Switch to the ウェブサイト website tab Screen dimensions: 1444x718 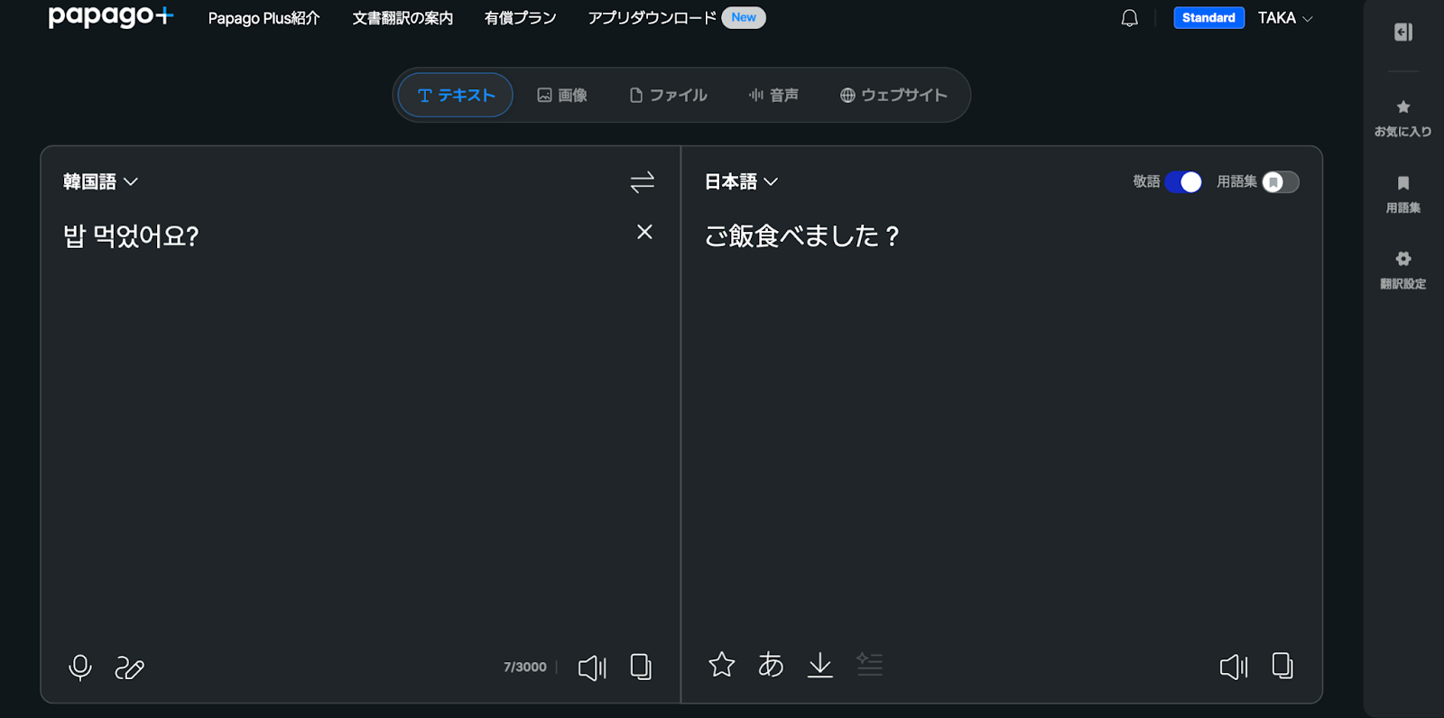tap(893, 95)
